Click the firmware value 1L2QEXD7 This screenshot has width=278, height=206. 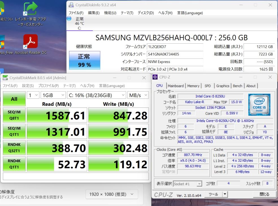tap(175, 47)
